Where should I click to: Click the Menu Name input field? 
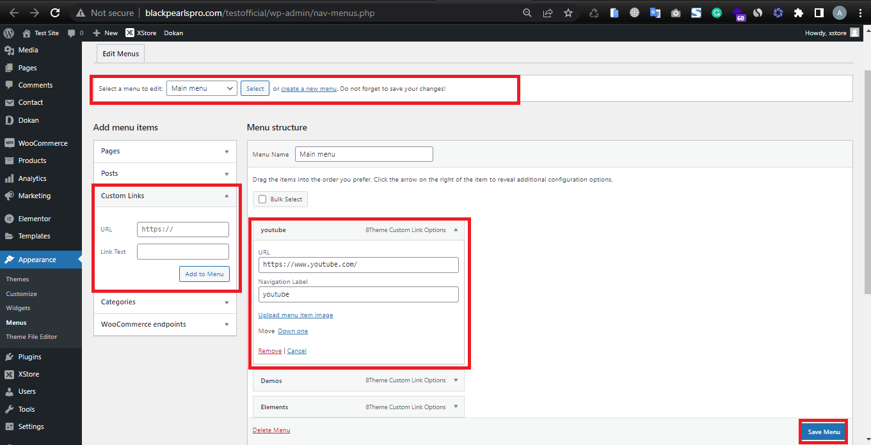point(364,154)
